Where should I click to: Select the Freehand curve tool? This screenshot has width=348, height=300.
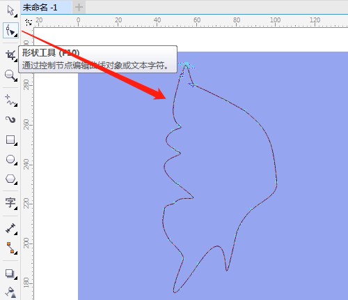tap(10, 100)
